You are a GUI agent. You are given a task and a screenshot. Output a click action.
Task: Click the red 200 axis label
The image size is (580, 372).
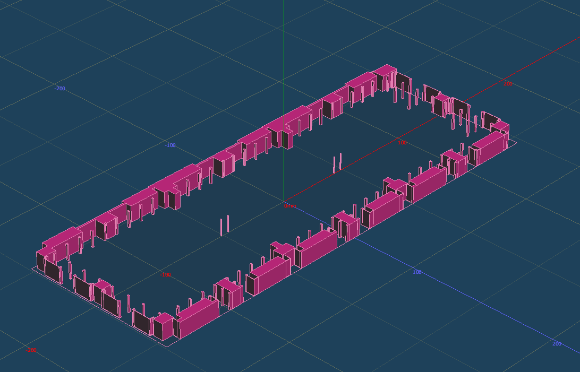(x=508, y=84)
